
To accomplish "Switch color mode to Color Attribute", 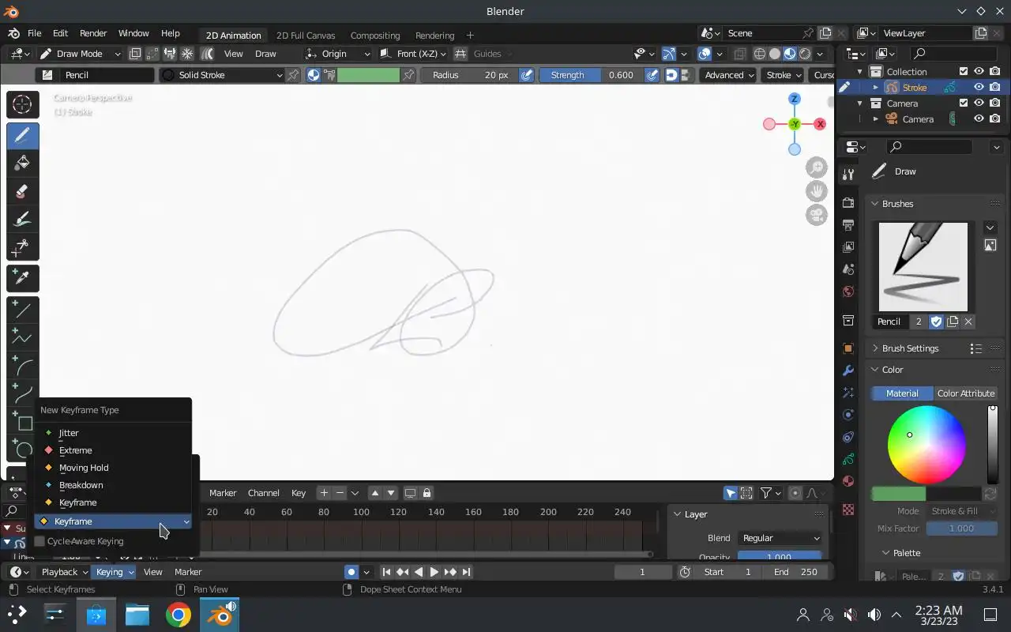I will pos(965,393).
